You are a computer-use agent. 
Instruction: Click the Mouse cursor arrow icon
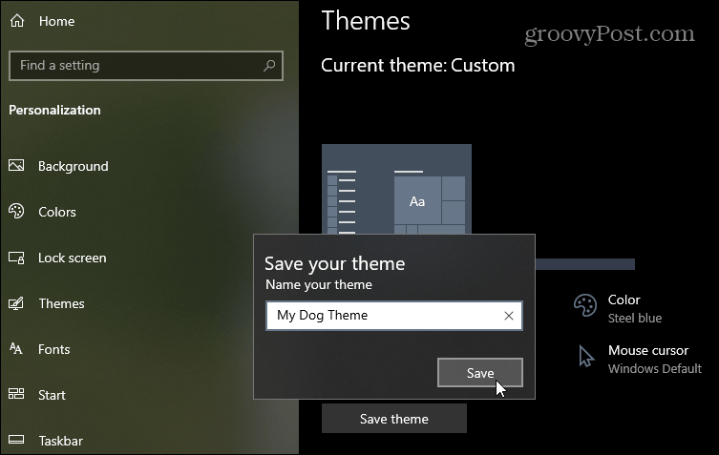point(586,357)
